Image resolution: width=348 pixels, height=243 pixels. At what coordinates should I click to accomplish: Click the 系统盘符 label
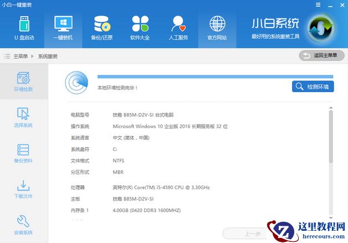tap(80, 149)
